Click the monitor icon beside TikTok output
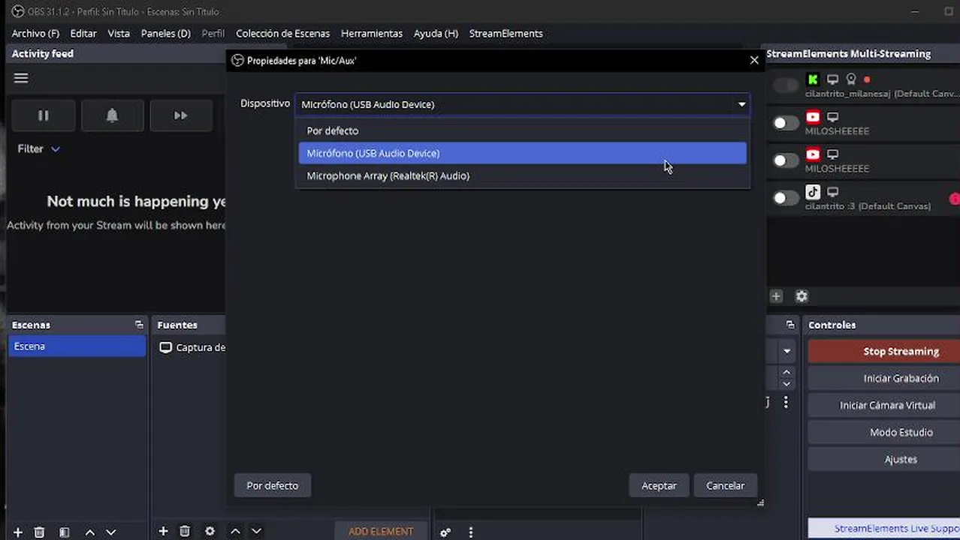Screen dimensions: 960x540 pyautogui.click(x=832, y=192)
